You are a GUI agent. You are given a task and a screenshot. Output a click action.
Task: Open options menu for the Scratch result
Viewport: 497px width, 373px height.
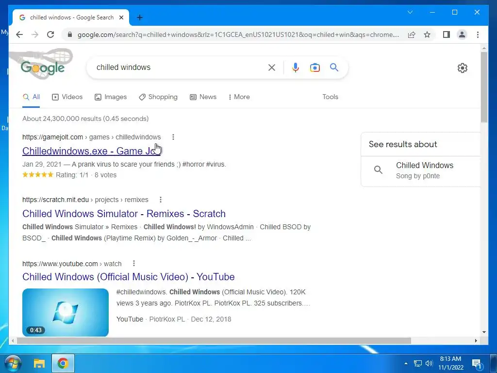coord(161,200)
